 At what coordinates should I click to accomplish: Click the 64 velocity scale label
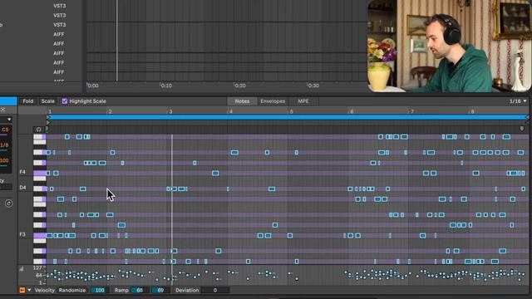tap(39, 275)
